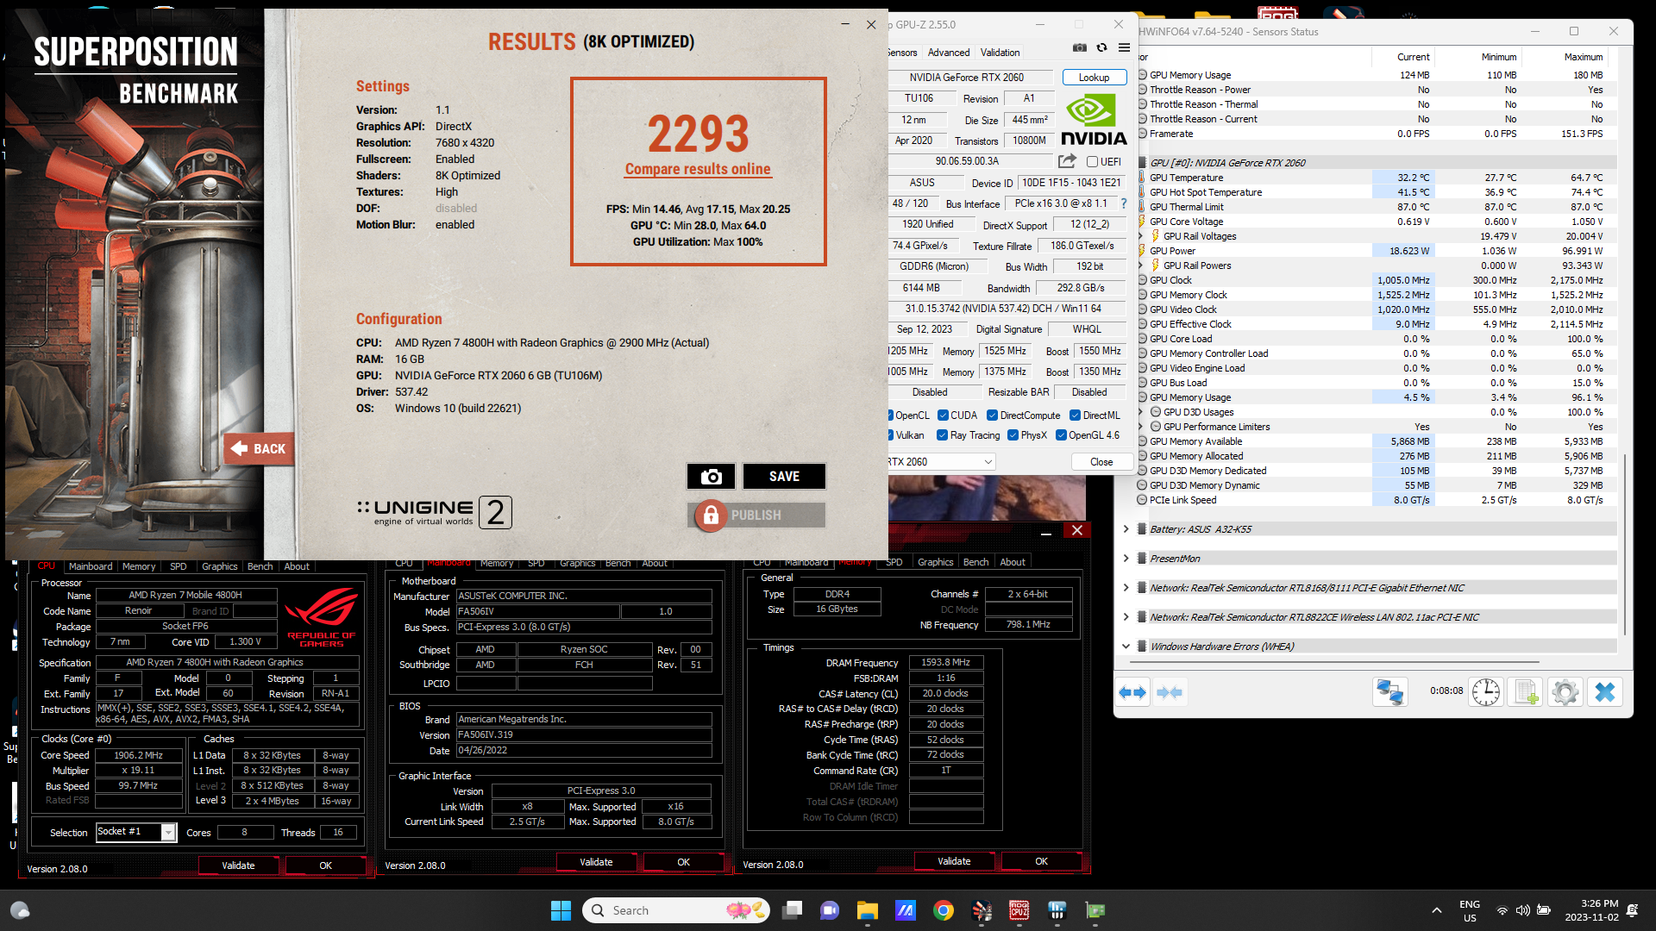Click the BACK button in Superposition
Image resolution: width=1656 pixels, height=931 pixels.
259,448
